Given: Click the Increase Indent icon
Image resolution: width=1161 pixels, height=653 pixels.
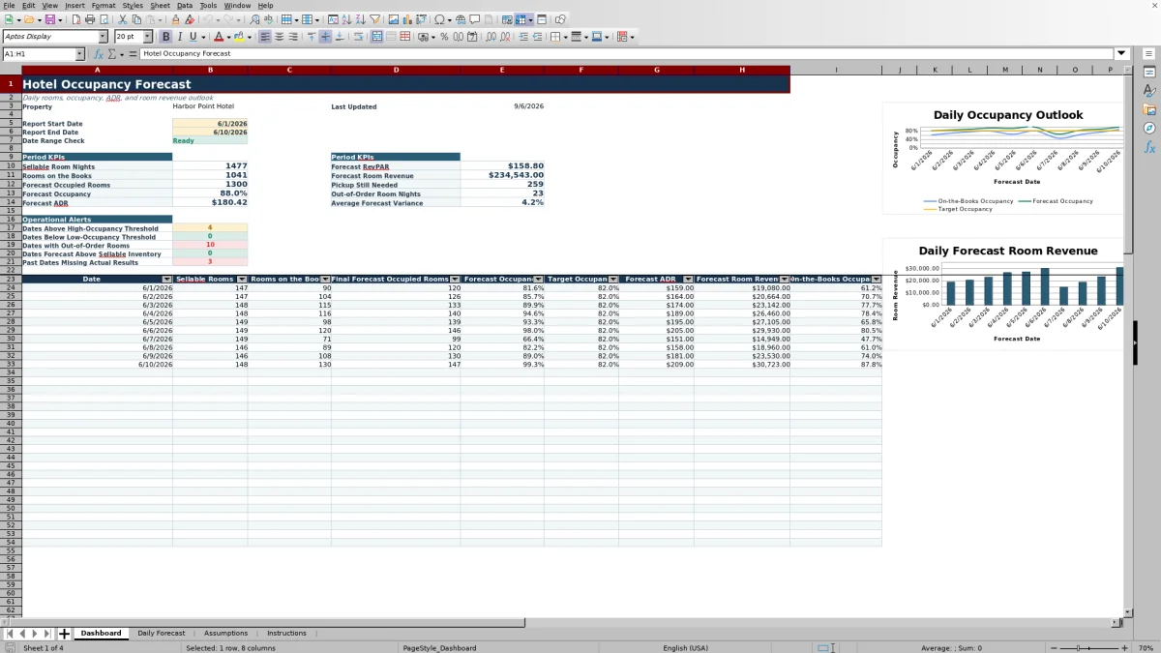Looking at the screenshot, I should click(x=523, y=37).
